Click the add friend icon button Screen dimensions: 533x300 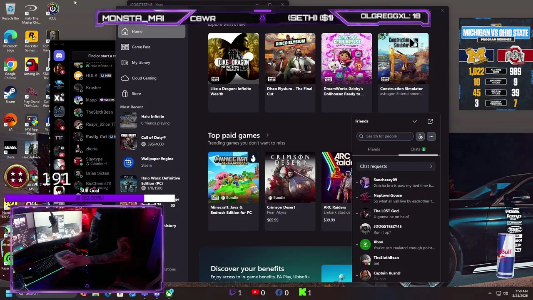[420, 136]
